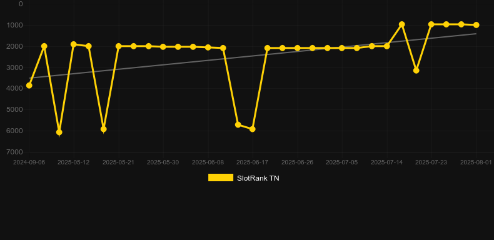Select the dip point just before 2025-06-17
The height and width of the screenshot is (240, 494).
point(238,125)
